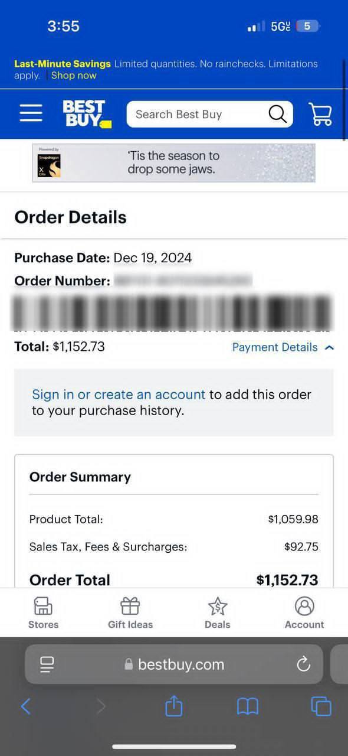Open the Account tab
The height and width of the screenshot is (756, 348).
(x=304, y=612)
